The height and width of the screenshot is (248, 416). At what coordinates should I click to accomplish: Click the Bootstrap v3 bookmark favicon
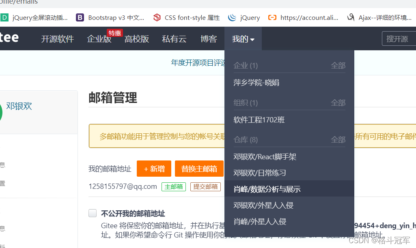point(80,17)
